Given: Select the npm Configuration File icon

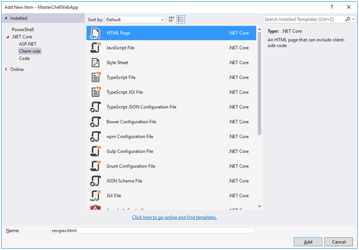Looking at the screenshot, I should point(95,137).
